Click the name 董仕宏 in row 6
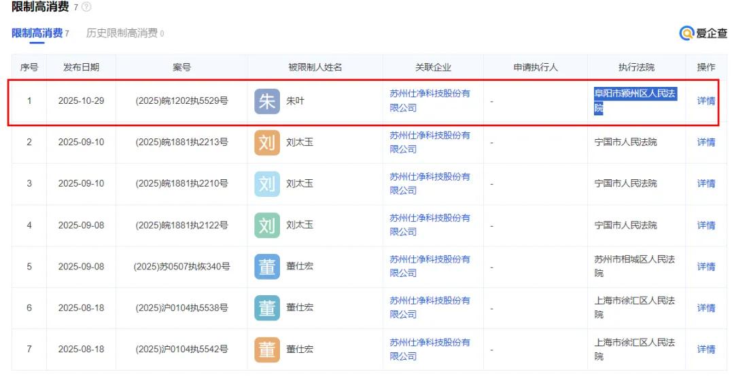The width and height of the screenshot is (734, 376). pos(300,307)
